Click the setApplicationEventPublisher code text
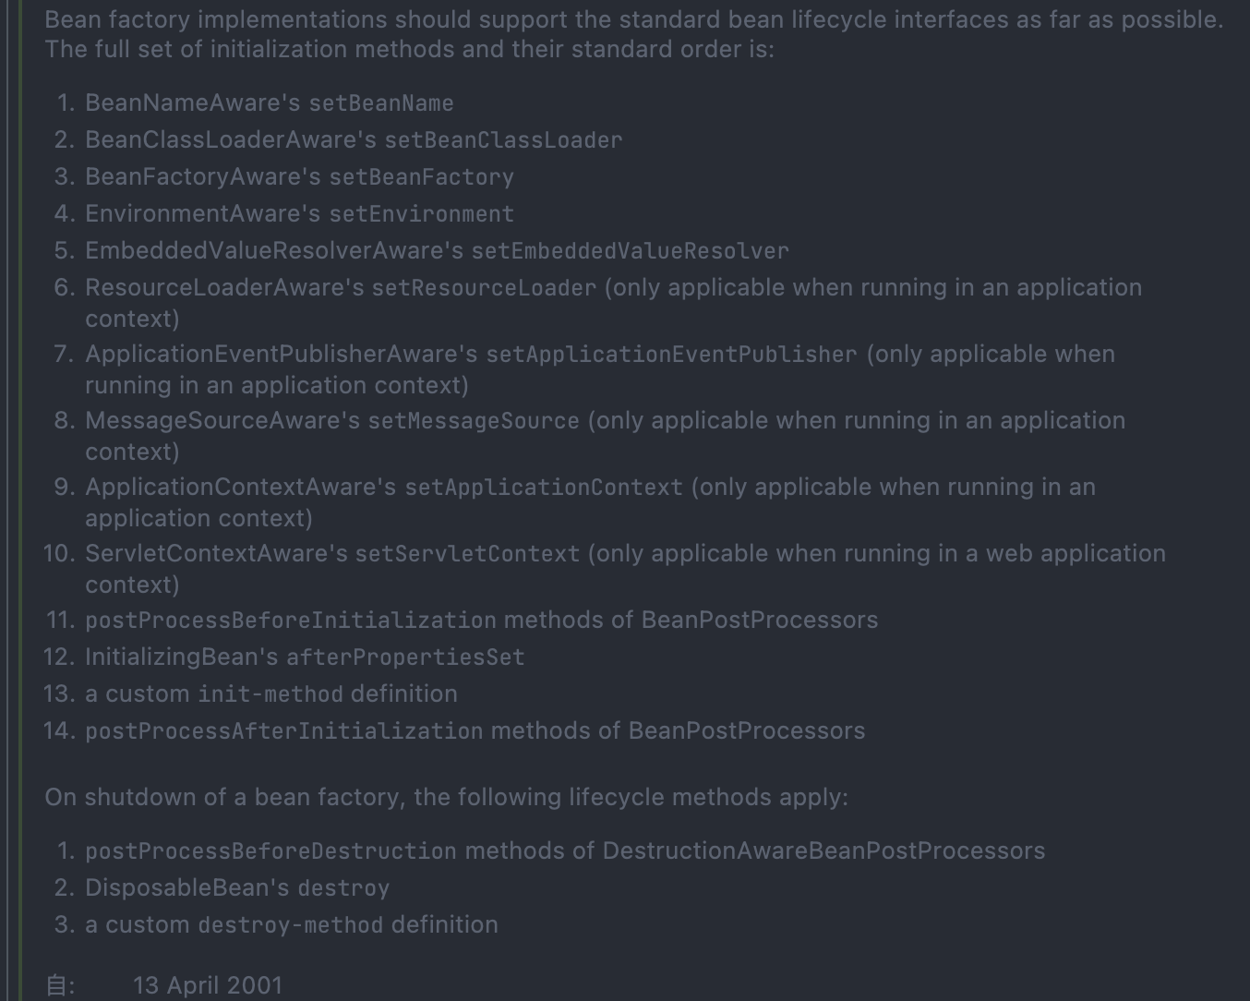Viewport: 1250px width, 1001px height. click(671, 355)
